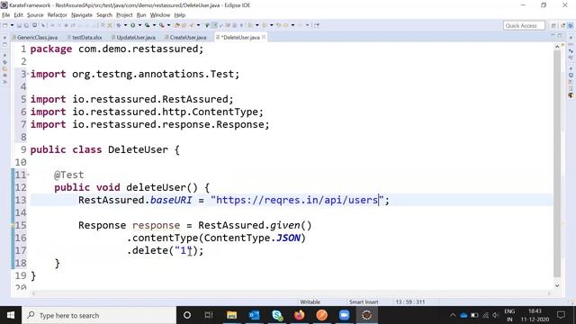Open the Window menu
The height and width of the screenshot is (324, 576).
(160, 15)
